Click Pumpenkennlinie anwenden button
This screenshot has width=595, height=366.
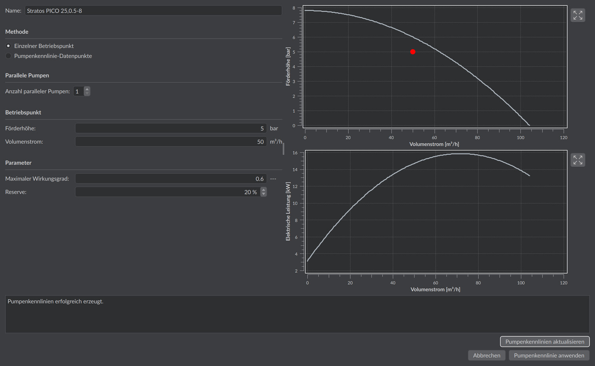(x=549, y=355)
